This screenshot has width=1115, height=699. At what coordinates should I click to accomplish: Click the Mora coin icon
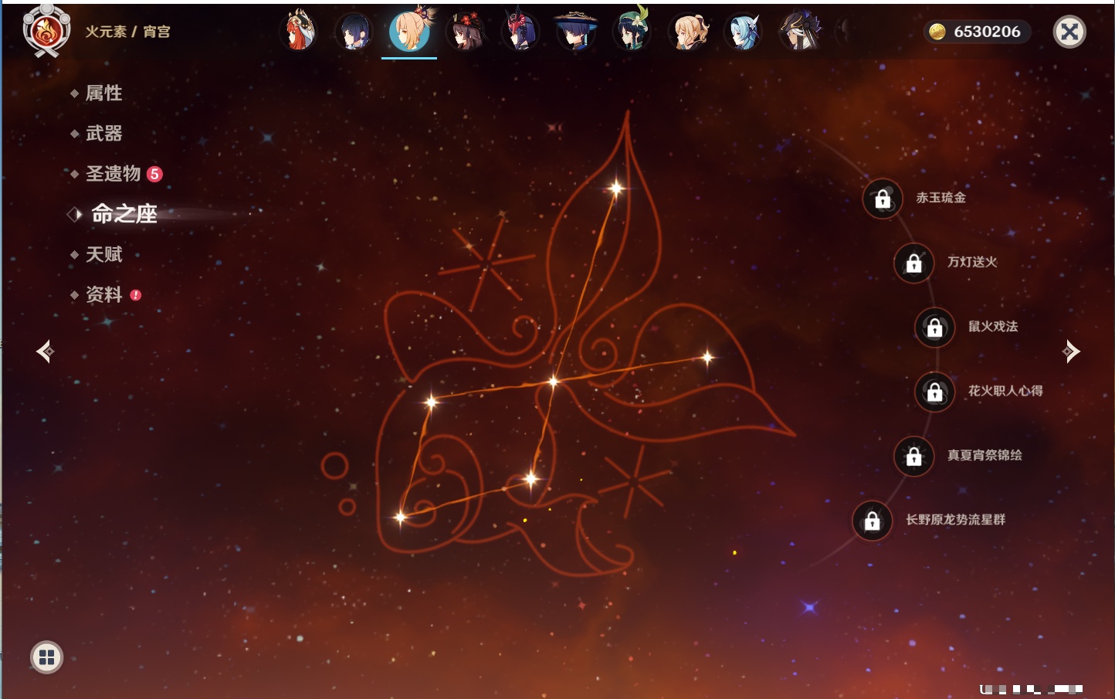[937, 32]
